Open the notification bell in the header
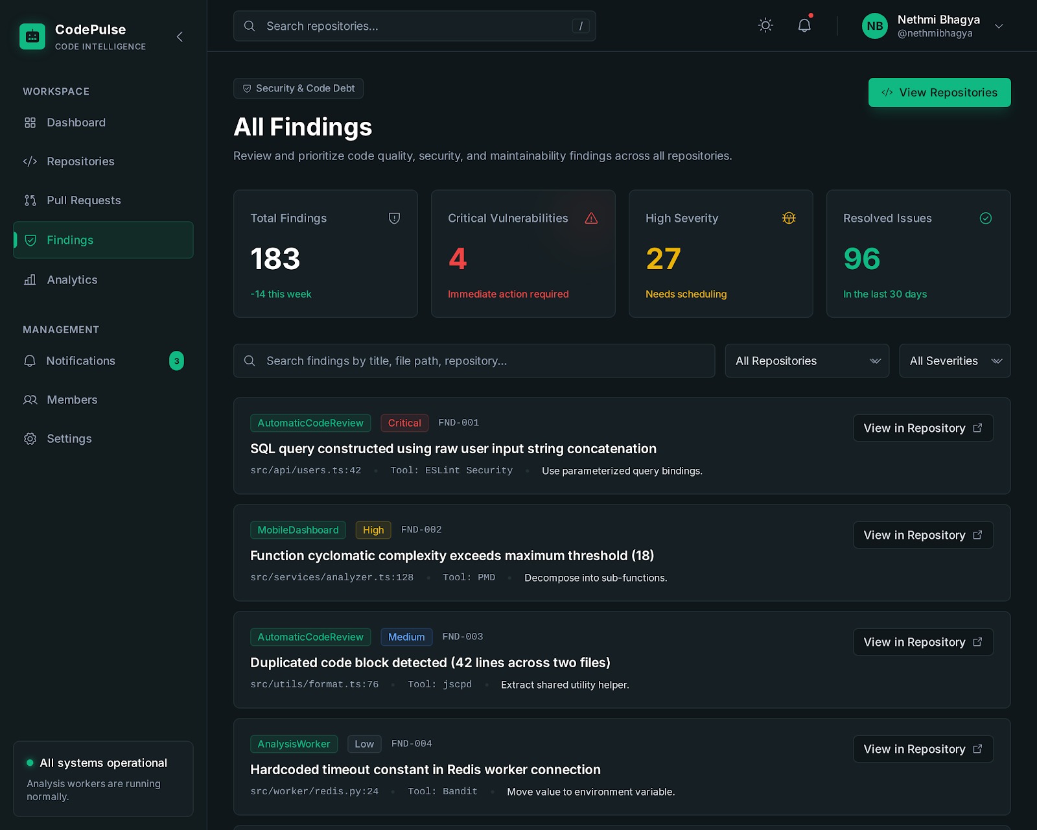 point(804,25)
